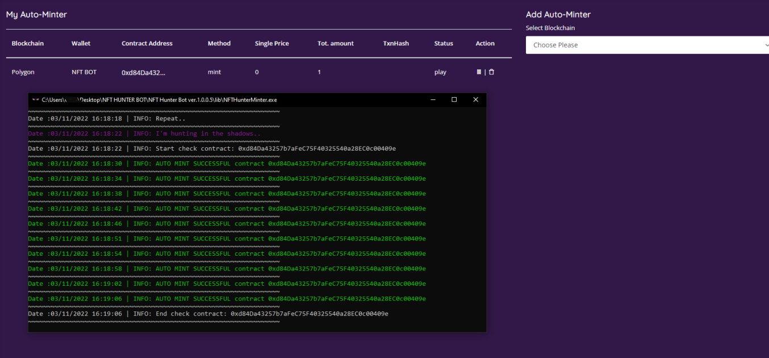Image resolution: width=769 pixels, height=358 pixels.
Task: Click the TxnHash column header
Action: [x=396, y=43]
